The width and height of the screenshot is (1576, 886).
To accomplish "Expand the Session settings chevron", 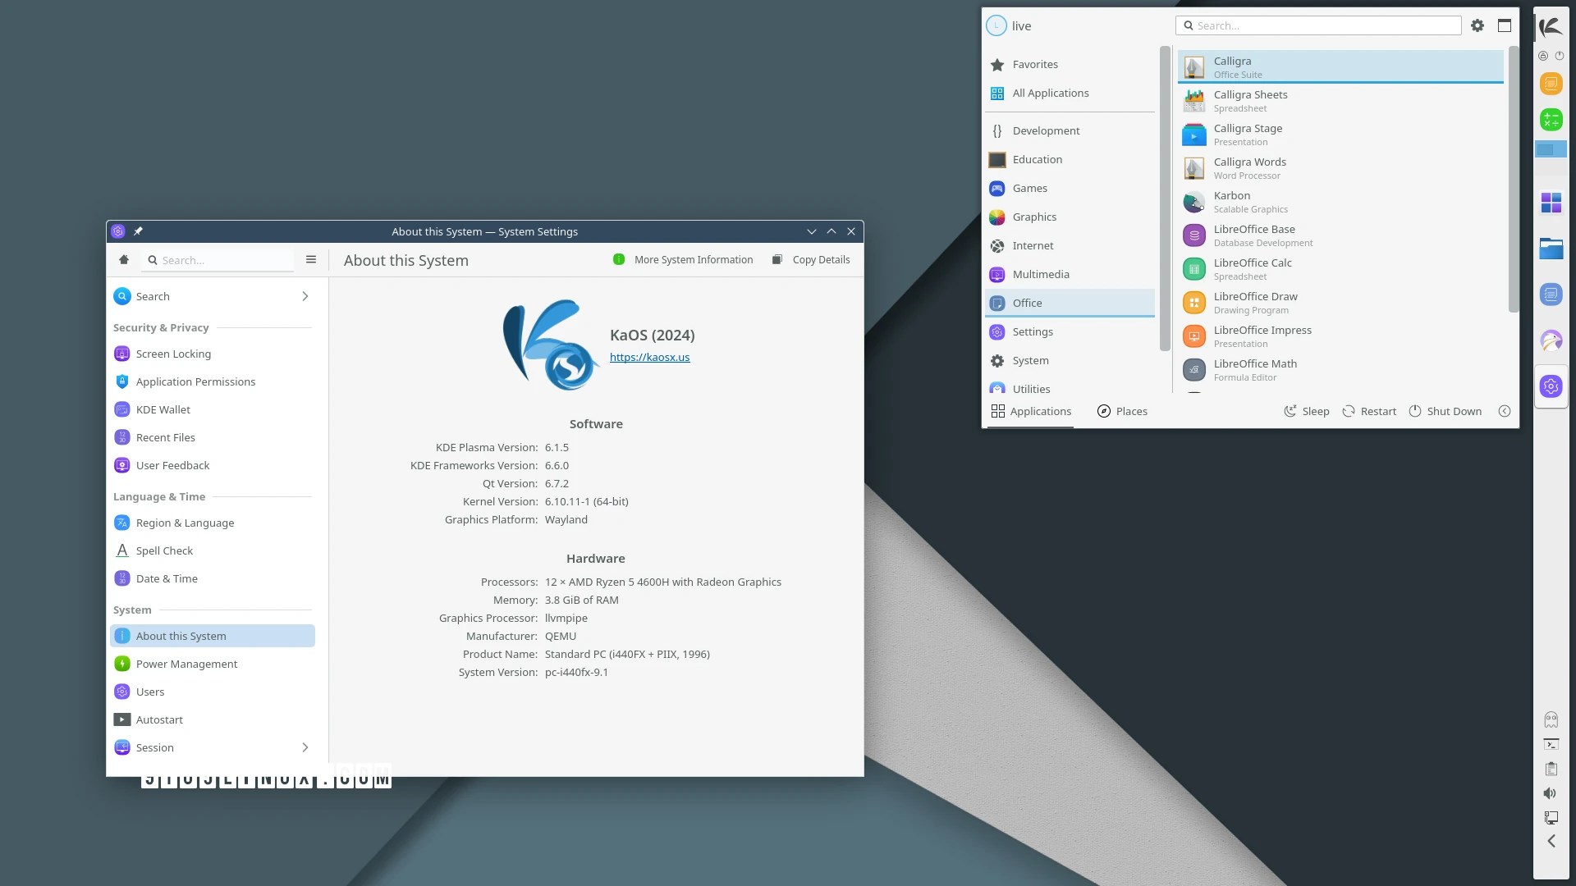I will (x=305, y=747).
